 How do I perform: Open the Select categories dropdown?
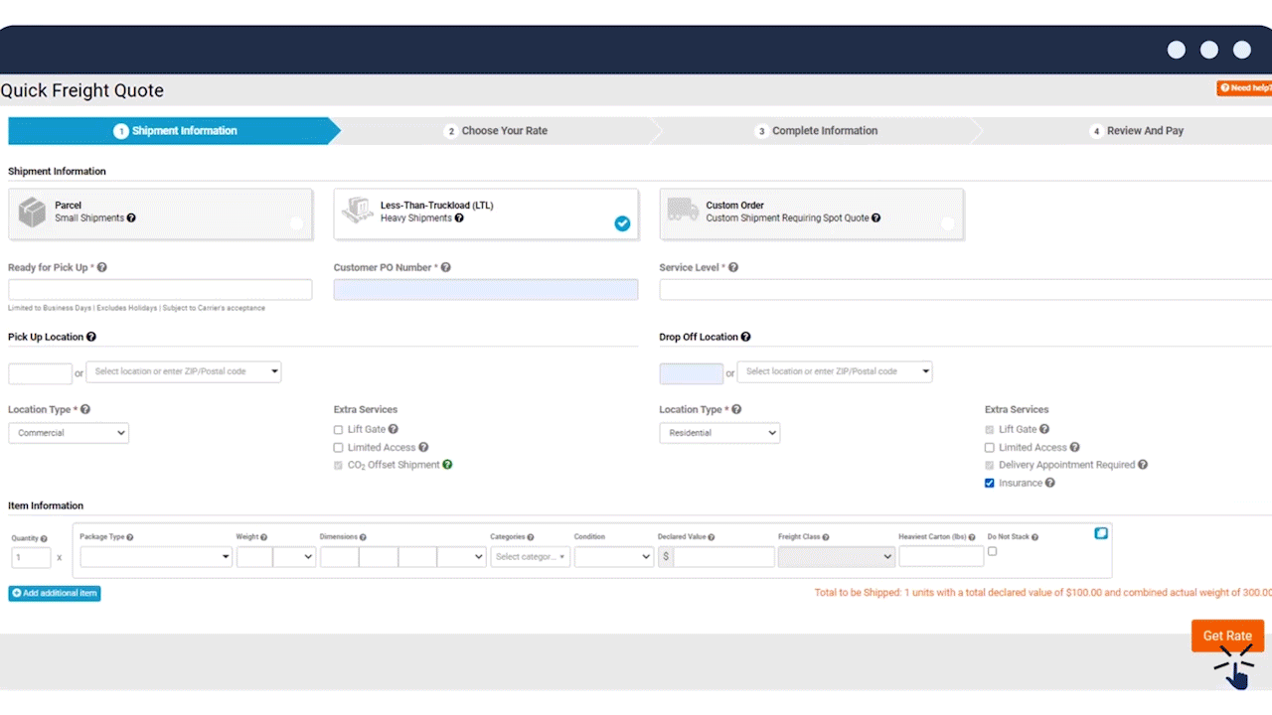531,557
